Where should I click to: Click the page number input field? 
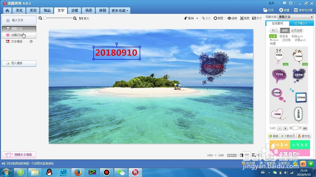tap(295, 128)
